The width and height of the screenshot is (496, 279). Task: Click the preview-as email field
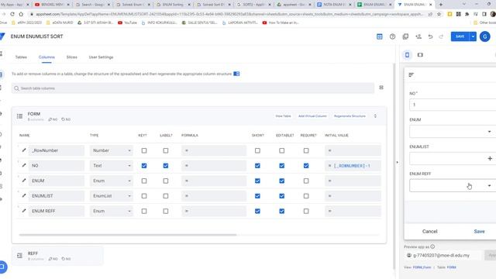pos(443,255)
